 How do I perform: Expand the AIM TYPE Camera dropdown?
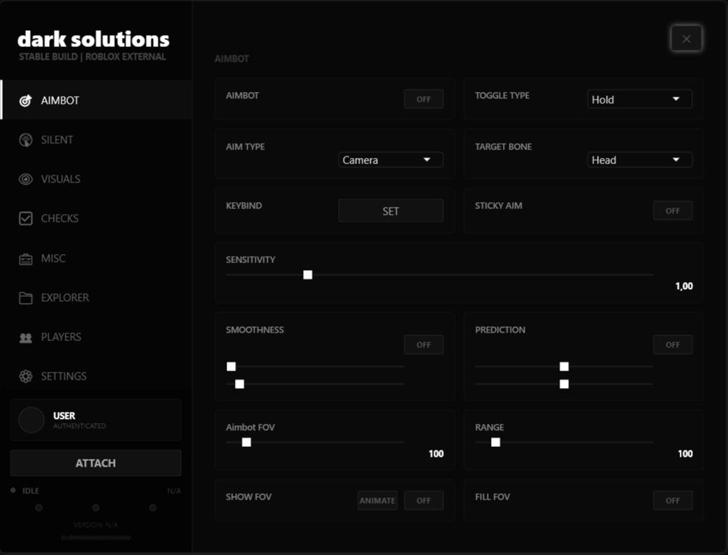[x=391, y=160]
